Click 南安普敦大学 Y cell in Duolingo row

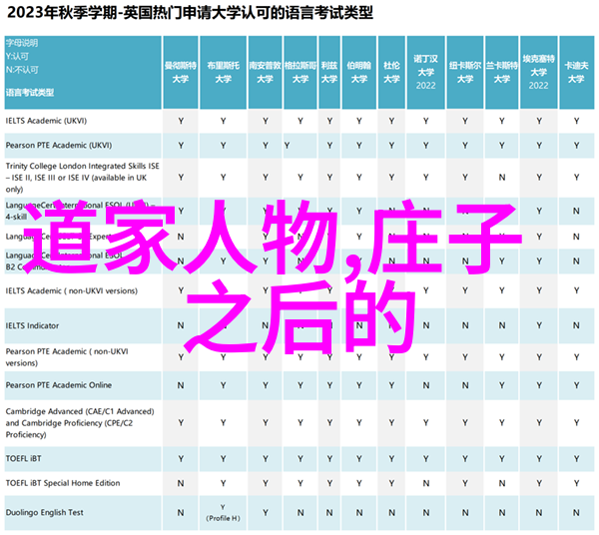pyautogui.click(x=266, y=512)
